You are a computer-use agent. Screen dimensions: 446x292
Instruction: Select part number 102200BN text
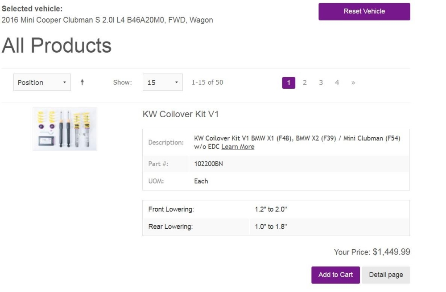click(x=208, y=164)
